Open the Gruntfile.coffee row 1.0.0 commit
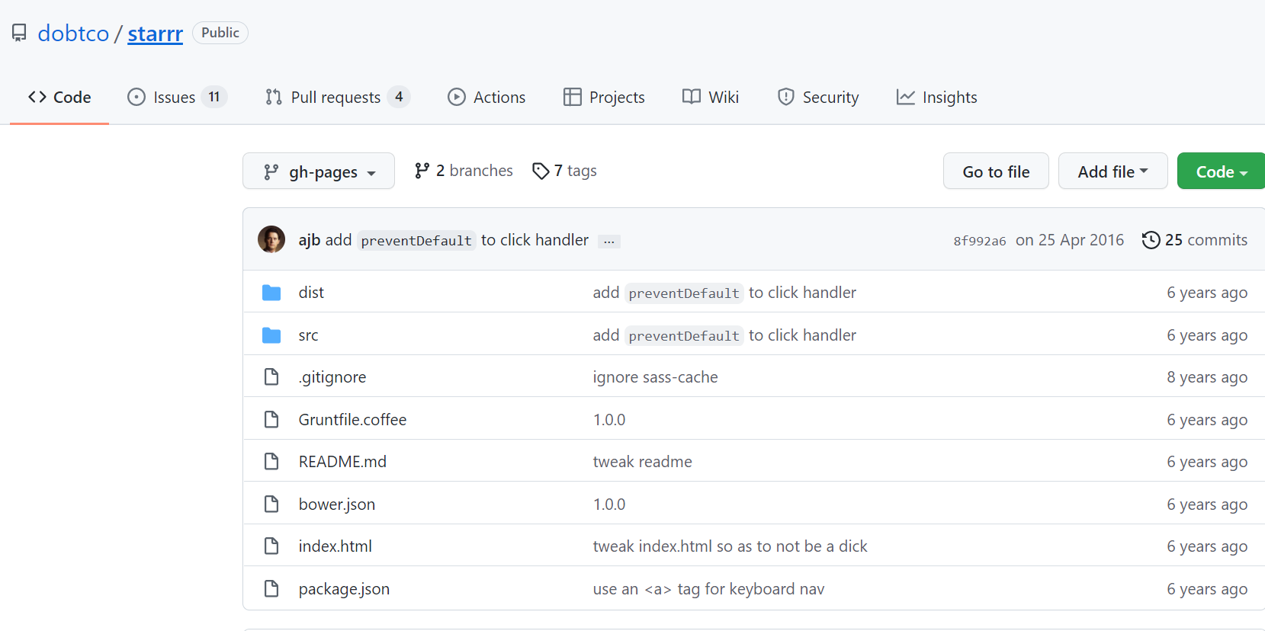The image size is (1265, 631). click(609, 420)
